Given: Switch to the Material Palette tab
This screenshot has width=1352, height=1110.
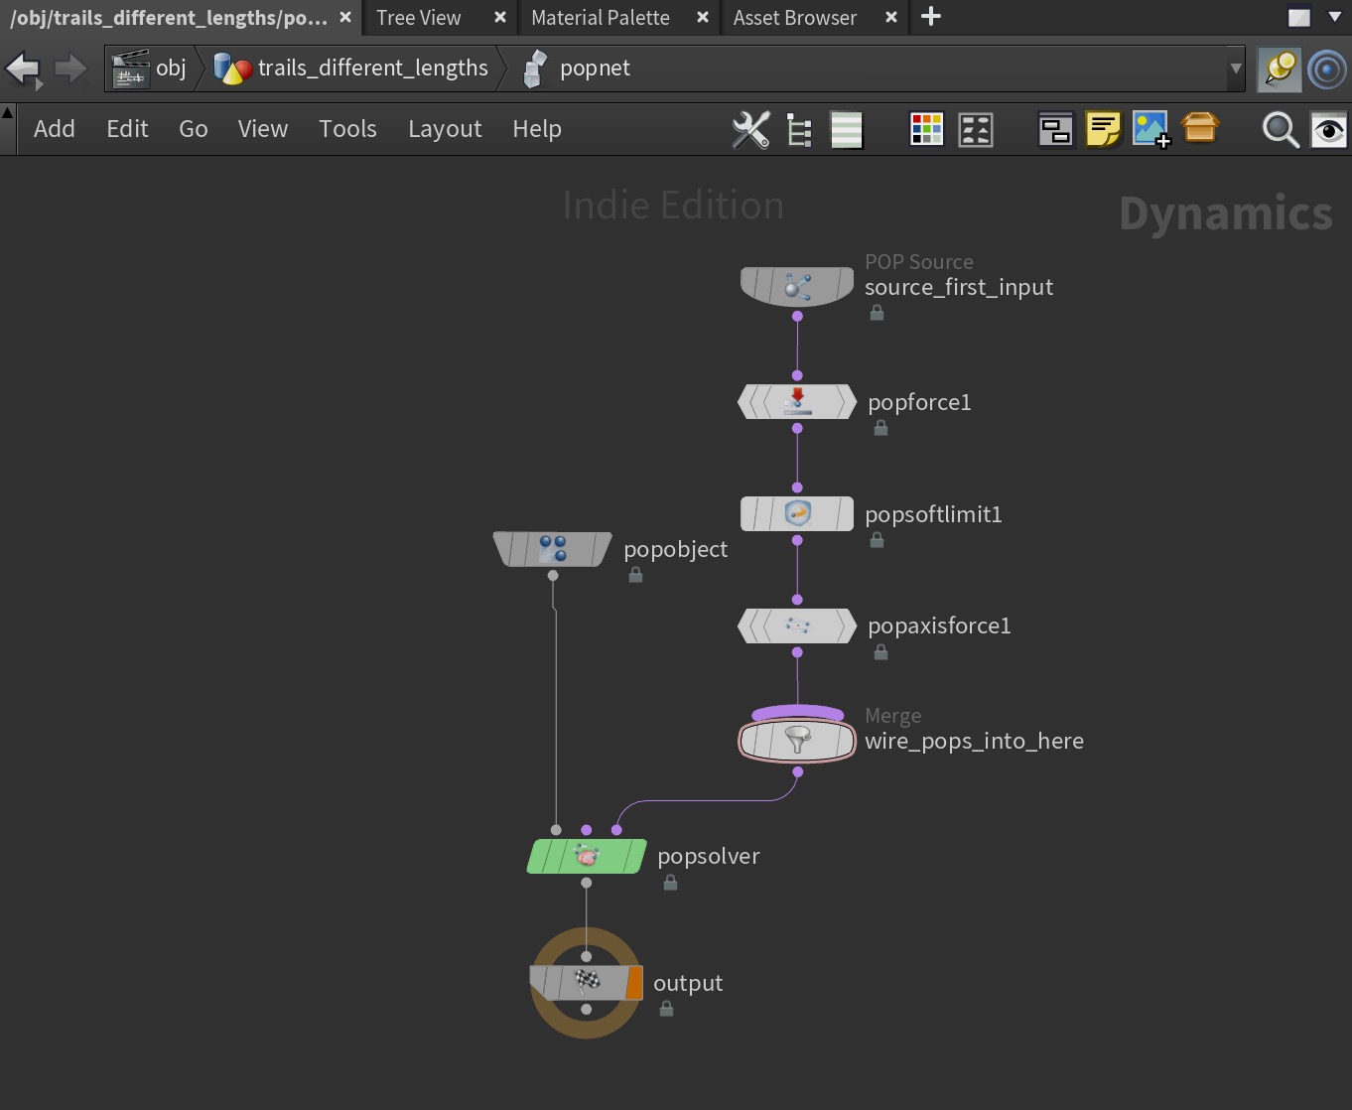Looking at the screenshot, I should [600, 18].
